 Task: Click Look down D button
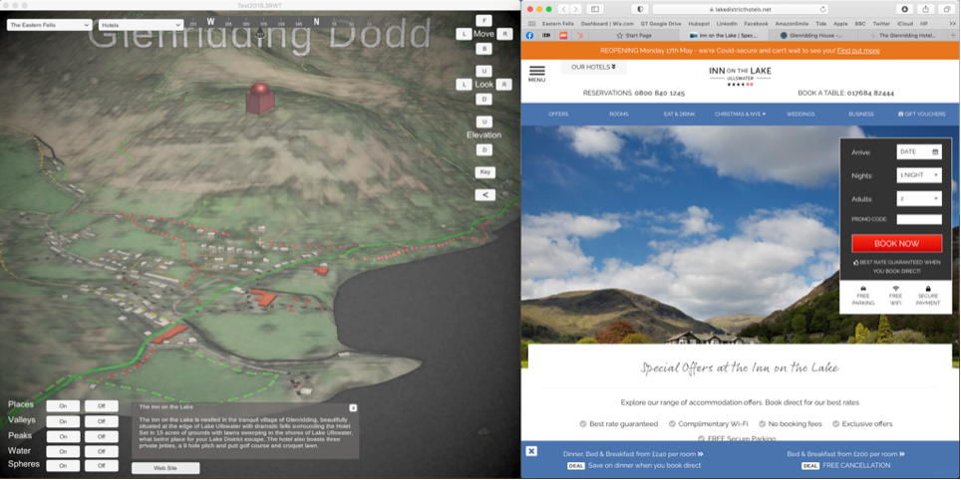point(484,100)
